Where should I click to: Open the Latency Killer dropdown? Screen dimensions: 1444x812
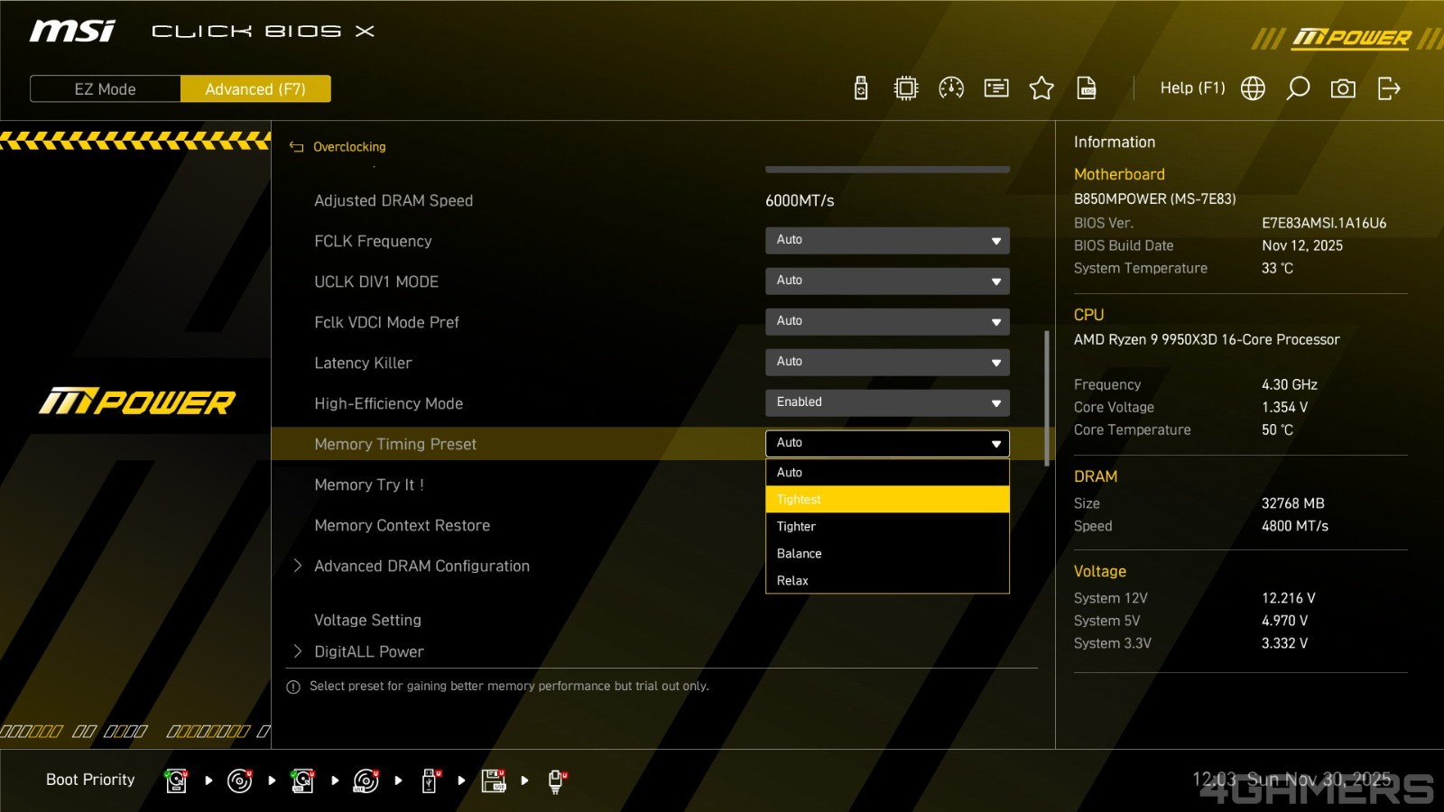886,363
